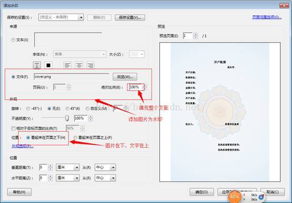Center-align the watermark text

[79, 65]
